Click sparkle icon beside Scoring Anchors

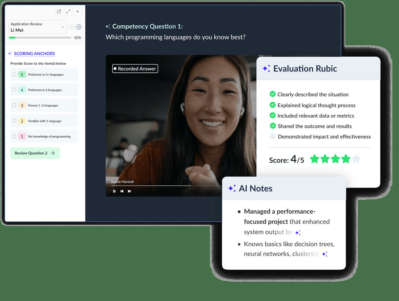(x=10, y=54)
